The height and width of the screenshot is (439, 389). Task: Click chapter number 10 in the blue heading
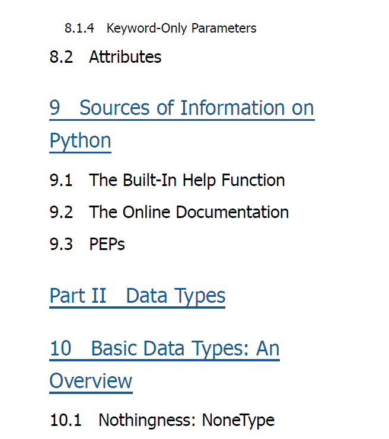60,348
